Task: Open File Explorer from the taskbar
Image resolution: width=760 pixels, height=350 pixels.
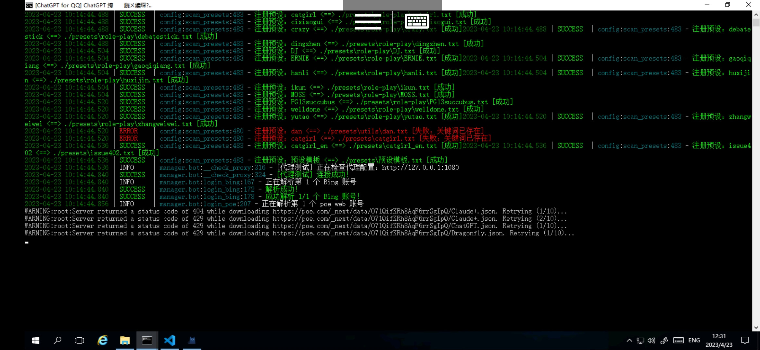Action: coord(125,340)
